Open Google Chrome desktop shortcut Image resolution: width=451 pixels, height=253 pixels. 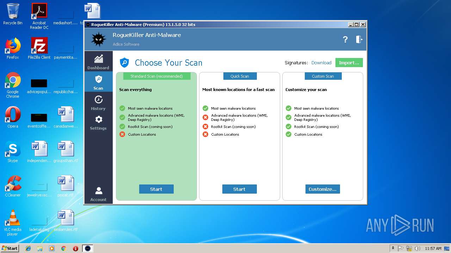point(13,85)
